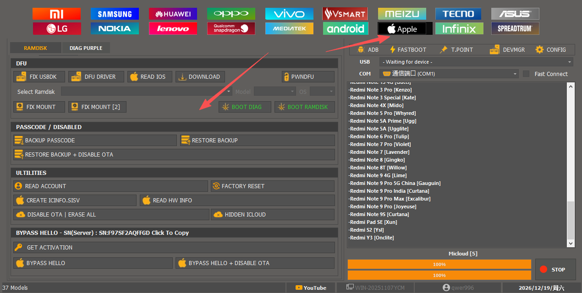
Task: Select Redmi Note 8 [Gingko] in list
Action: [371, 160]
